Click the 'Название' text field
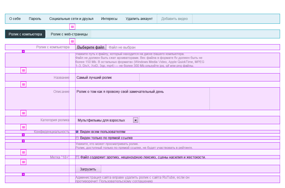The height and width of the screenshot is (188, 285). pyautogui.click(x=107, y=77)
